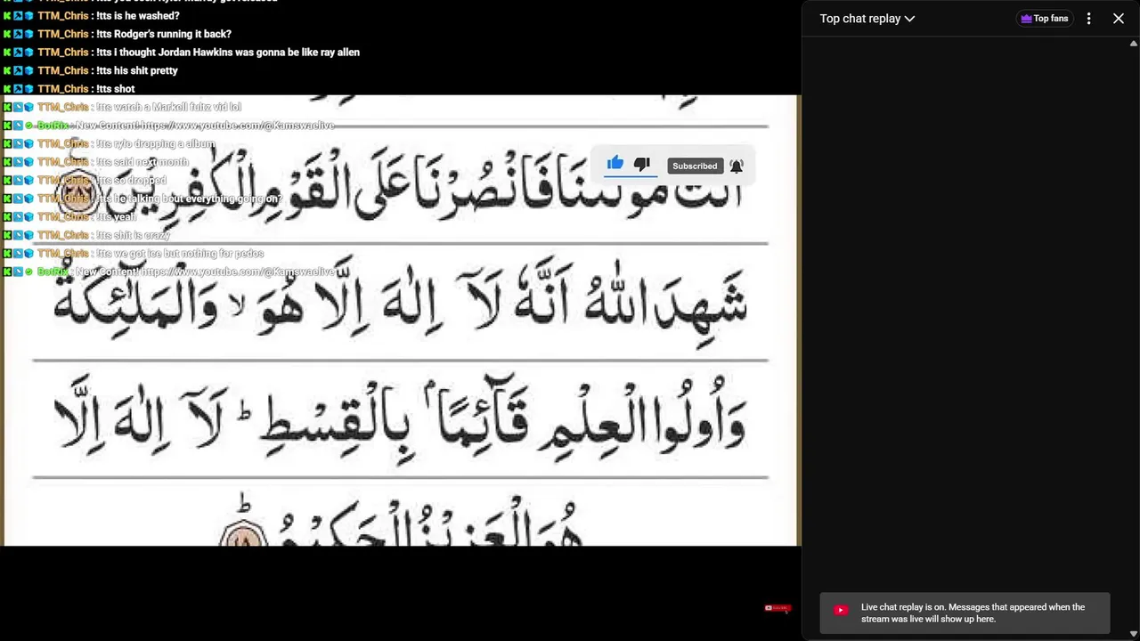The image size is (1140, 641).
Task: Click the notification bell next to Subscribed
Action: [x=737, y=166]
